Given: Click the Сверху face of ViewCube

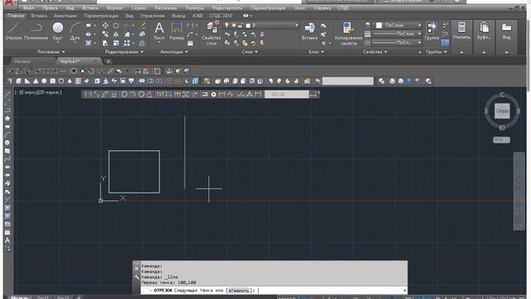Looking at the screenshot, I should pos(502,110).
